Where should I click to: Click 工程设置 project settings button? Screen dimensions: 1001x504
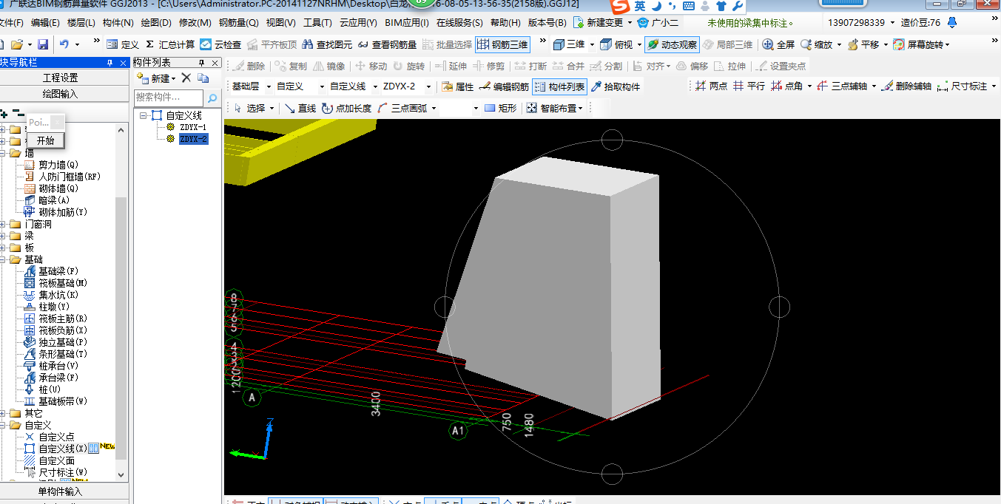(x=60, y=78)
